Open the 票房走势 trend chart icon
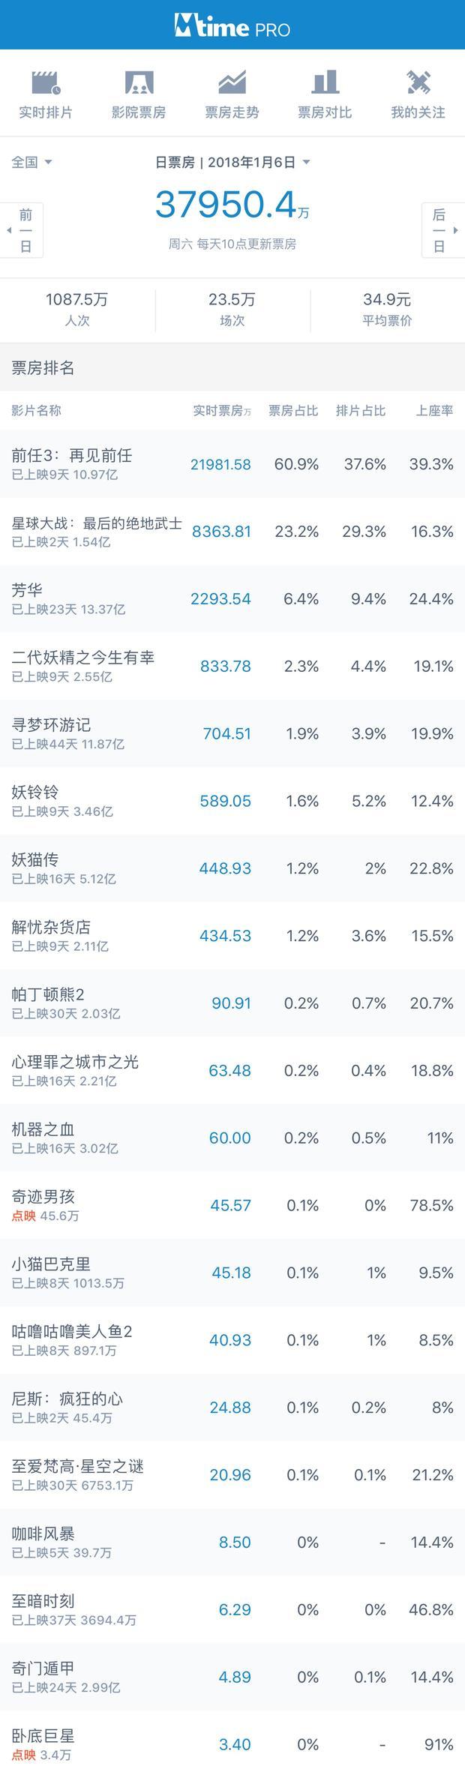Image resolution: width=465 pixels, height=1778 pixels. [232, 82]
